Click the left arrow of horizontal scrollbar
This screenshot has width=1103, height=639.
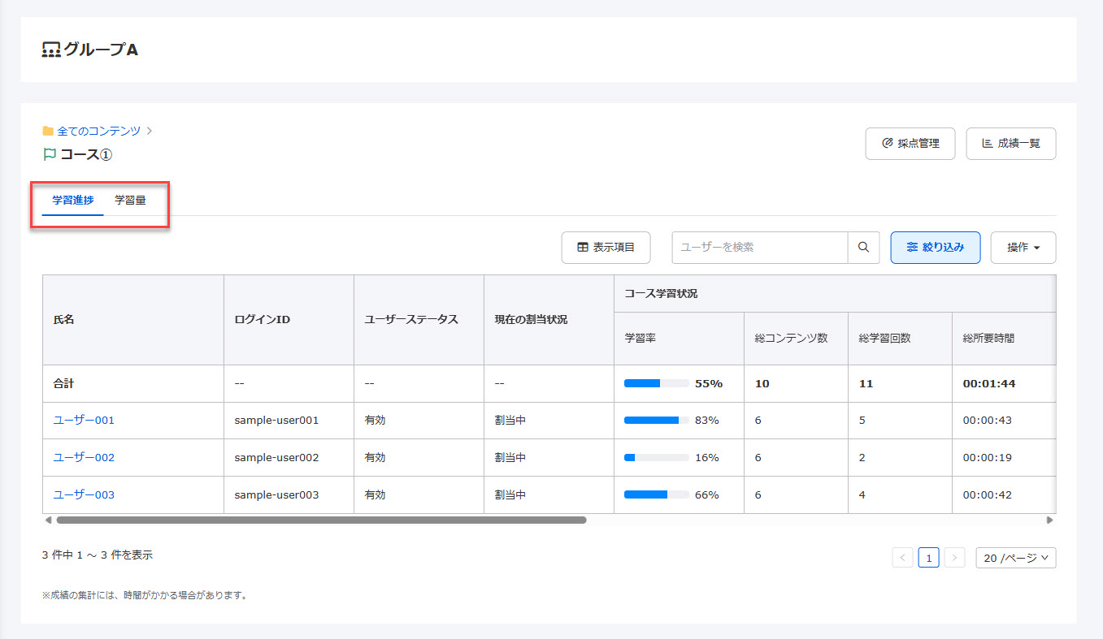point(48,520)
